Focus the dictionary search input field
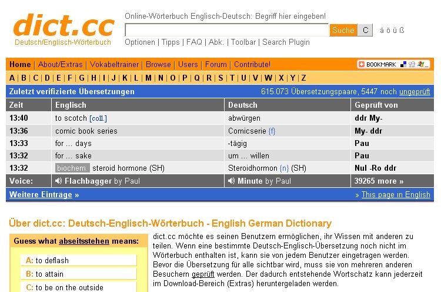This screenshot has height=292, width=441. [227, 30]
